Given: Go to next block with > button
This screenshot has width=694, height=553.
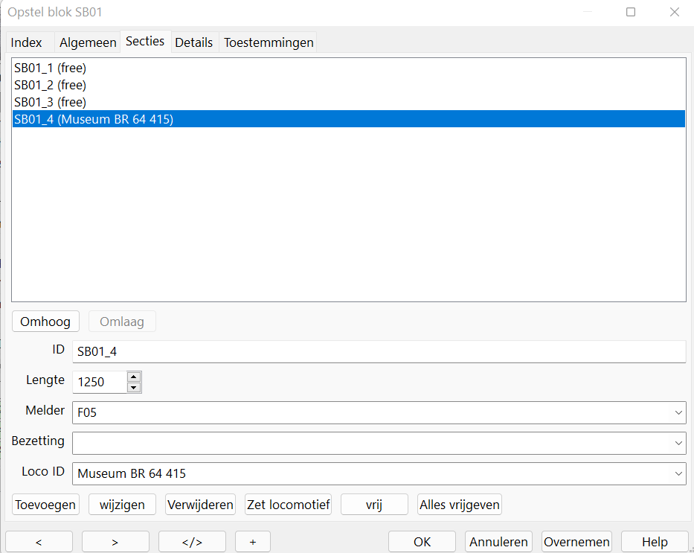Looking at the screenshot, I should (x=115, y=542).
